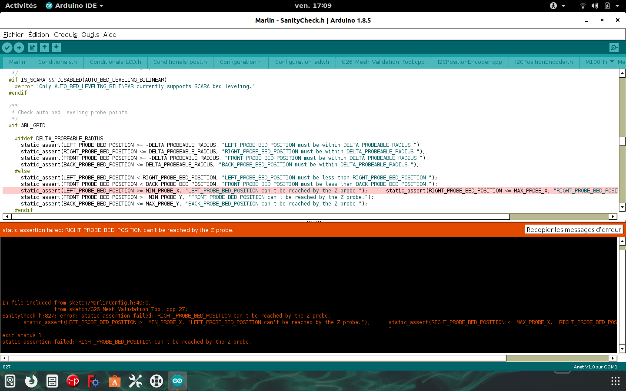Open the file manager cabinet icon
Image resolution: width=626 pixels, height=391 pixels.
(x=52, y=381)
